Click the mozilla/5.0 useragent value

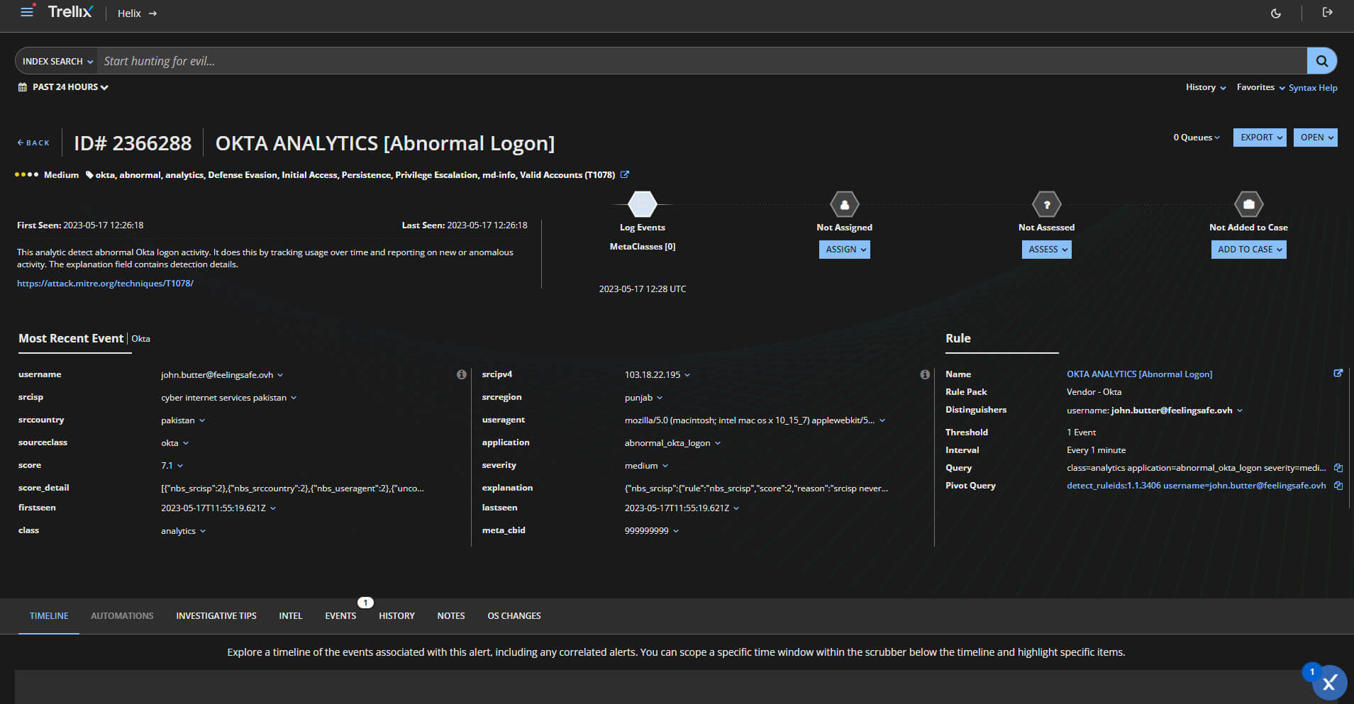(750, 420)
